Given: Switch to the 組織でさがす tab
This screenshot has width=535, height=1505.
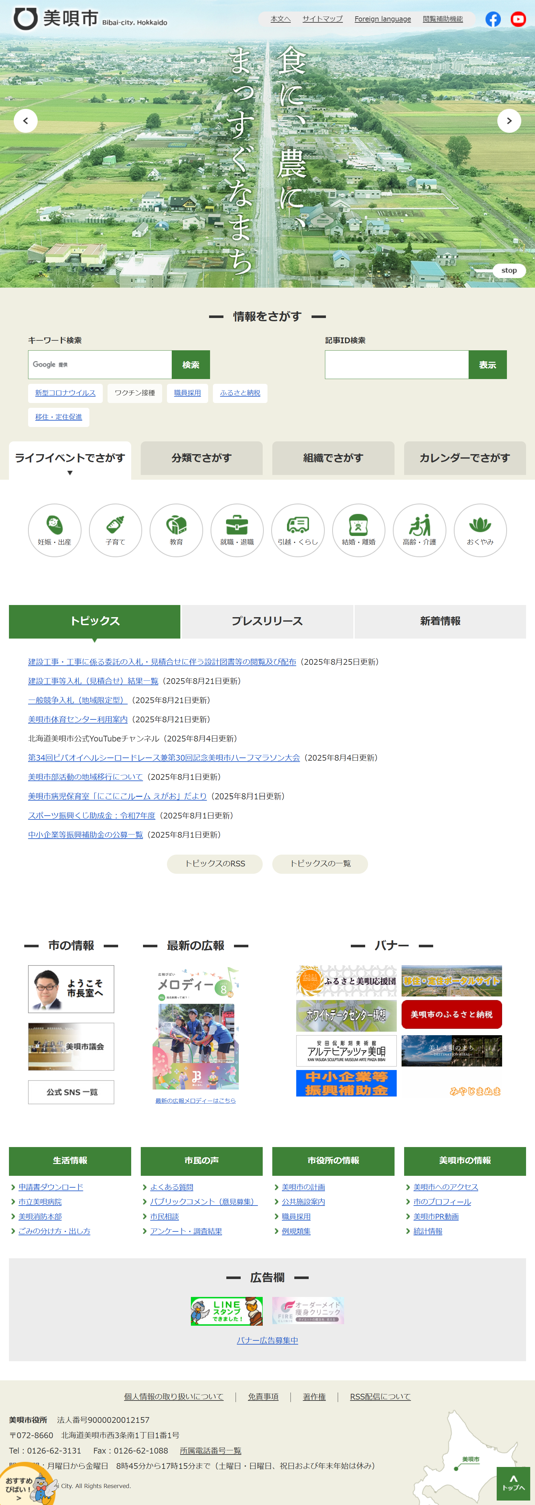Looking at the screenshot, I should click(x=333, y=458).
